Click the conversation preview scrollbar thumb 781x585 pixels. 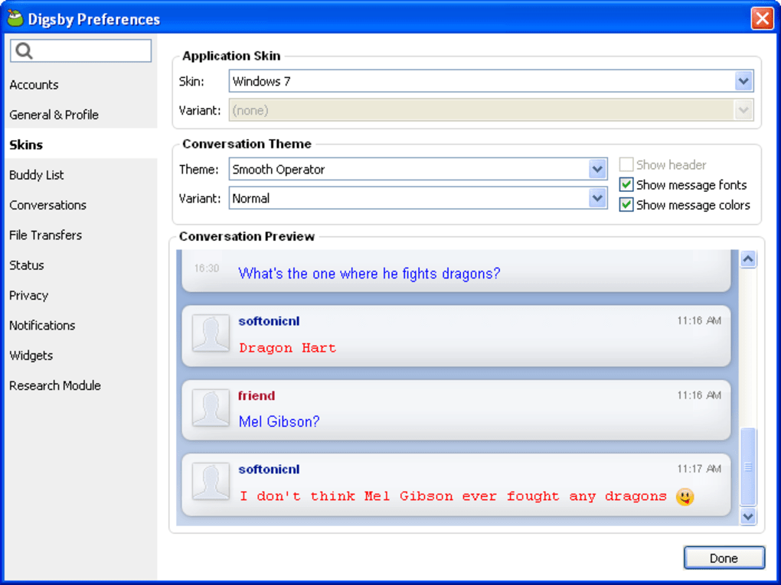pos(747,466)
